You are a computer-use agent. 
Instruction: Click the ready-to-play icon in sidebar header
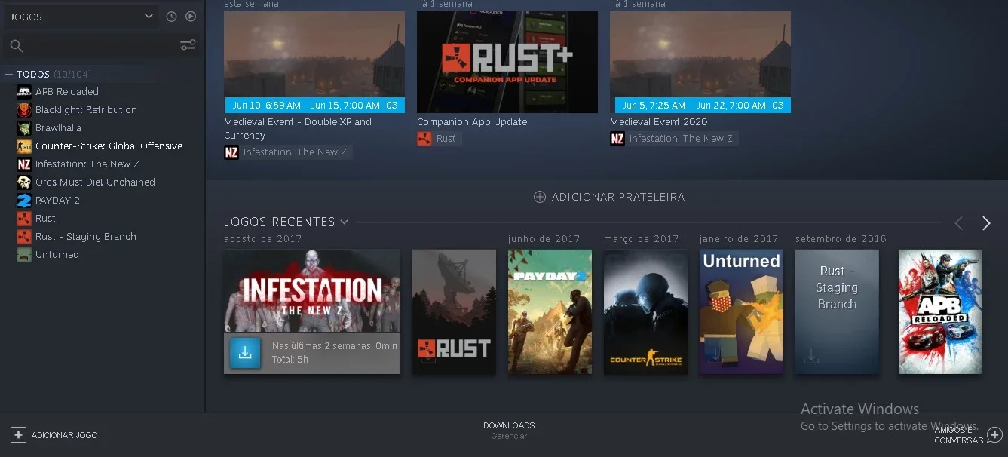point(191,17)
